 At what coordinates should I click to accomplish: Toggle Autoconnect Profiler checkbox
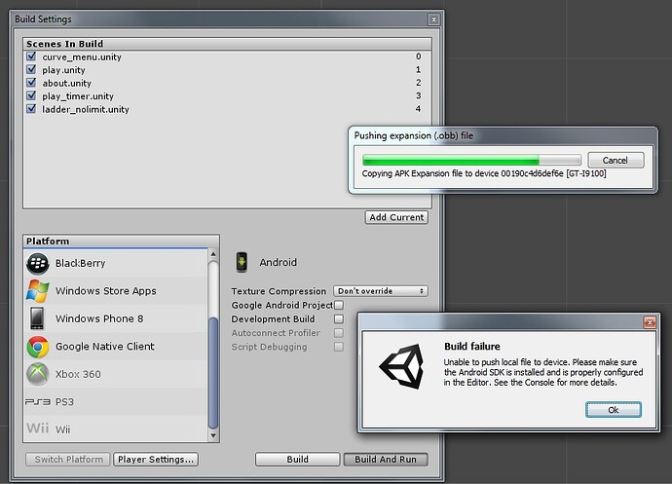tap(339, 333)
